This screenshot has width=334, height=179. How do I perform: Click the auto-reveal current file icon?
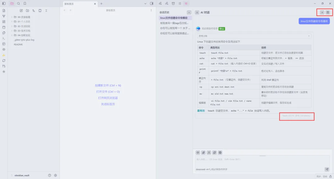(x=40, y=10)
